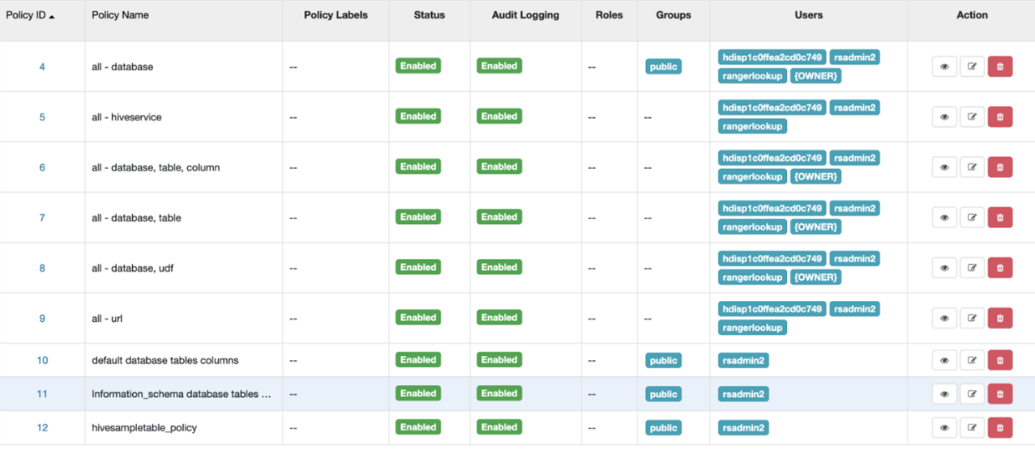The width and height of the screenshot is (1035, 474).
Task: Delete the all - url policy
Action: 999,318
